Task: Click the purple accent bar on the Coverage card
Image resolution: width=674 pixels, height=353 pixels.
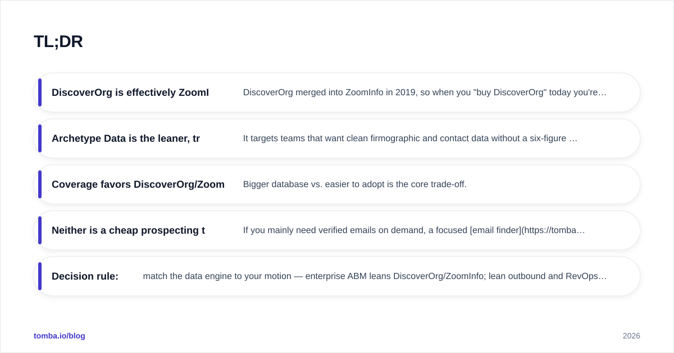Action: [40, 184]
